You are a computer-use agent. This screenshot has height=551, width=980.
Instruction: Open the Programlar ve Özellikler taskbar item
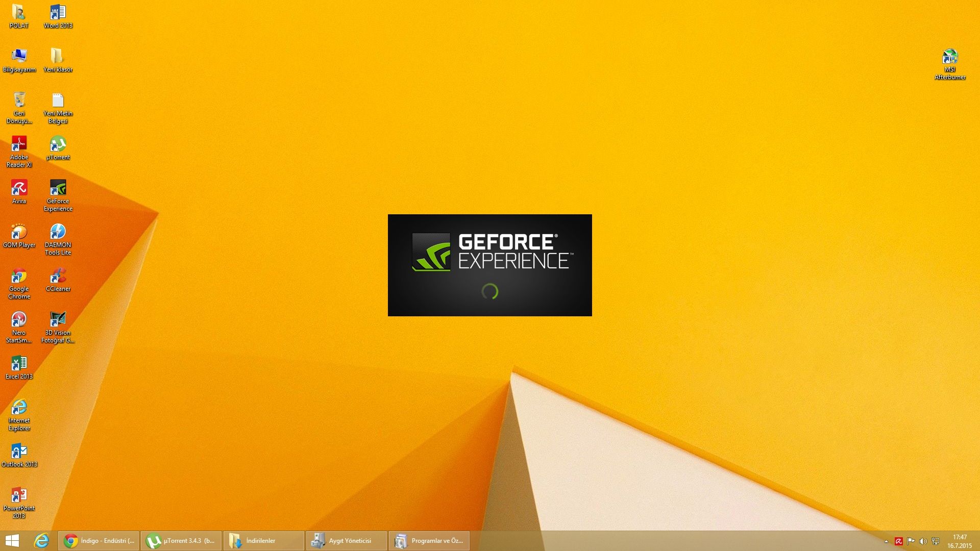click(x=429, y=541)
